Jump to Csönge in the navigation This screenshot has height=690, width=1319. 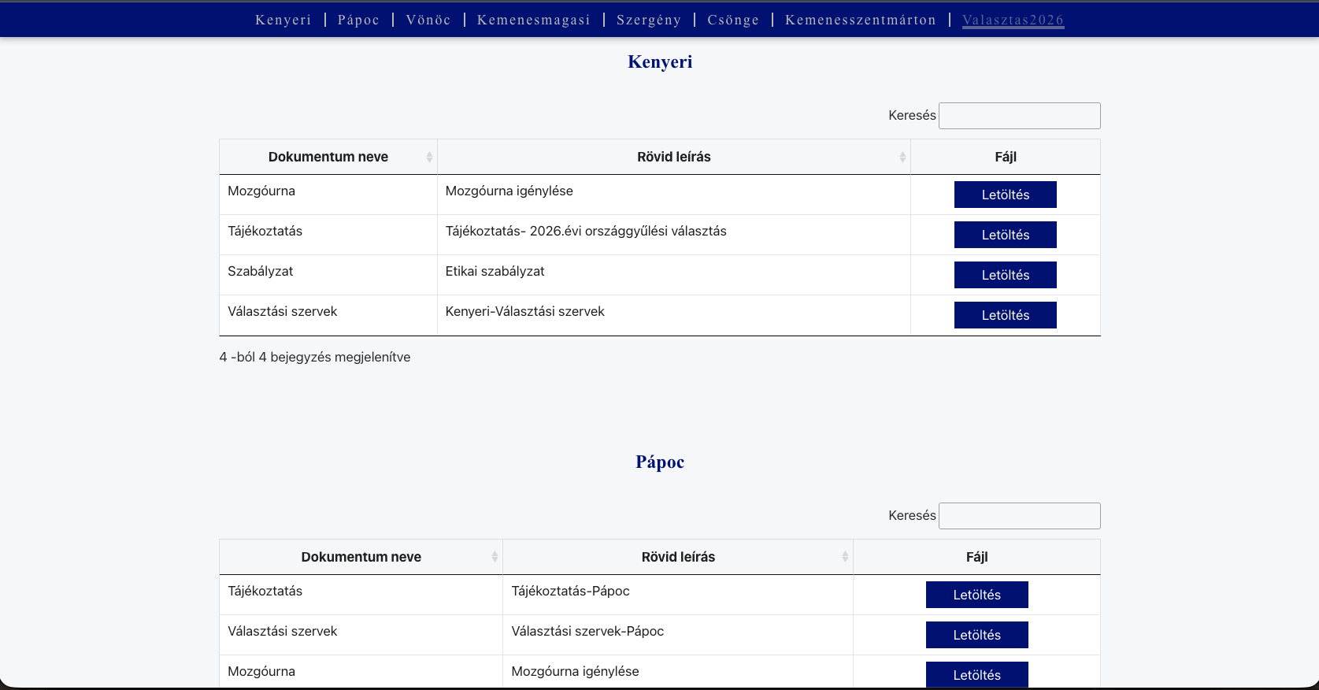click(x=733, y=20)
